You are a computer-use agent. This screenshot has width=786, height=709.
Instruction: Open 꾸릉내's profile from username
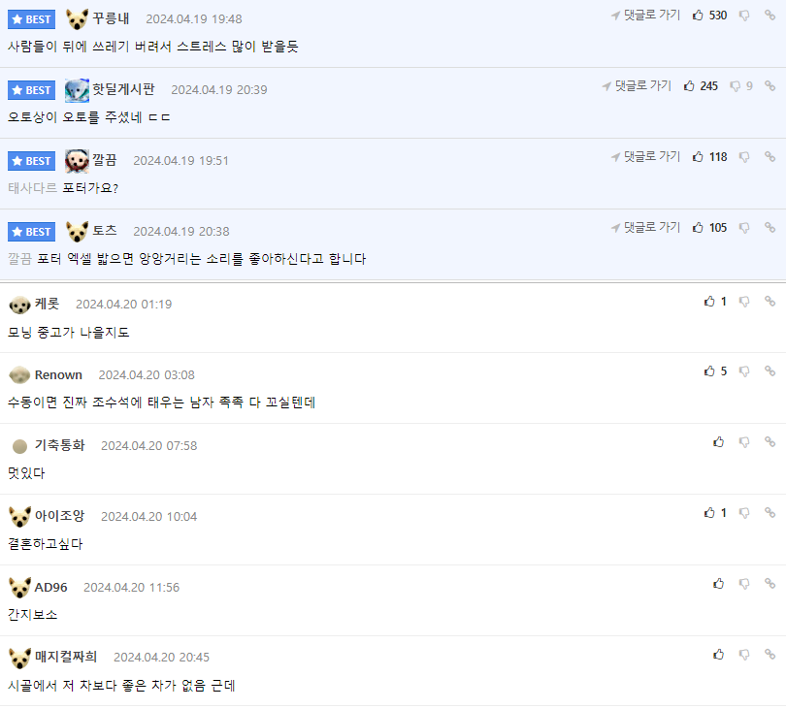pyautogui.click(x=111, y=19)
